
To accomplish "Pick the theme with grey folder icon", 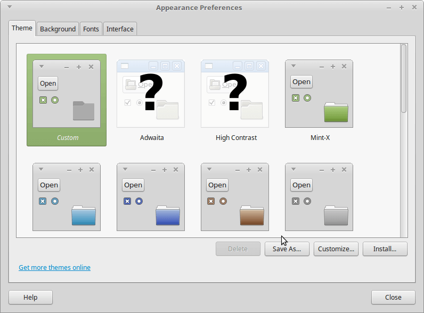I will (319, 197).
